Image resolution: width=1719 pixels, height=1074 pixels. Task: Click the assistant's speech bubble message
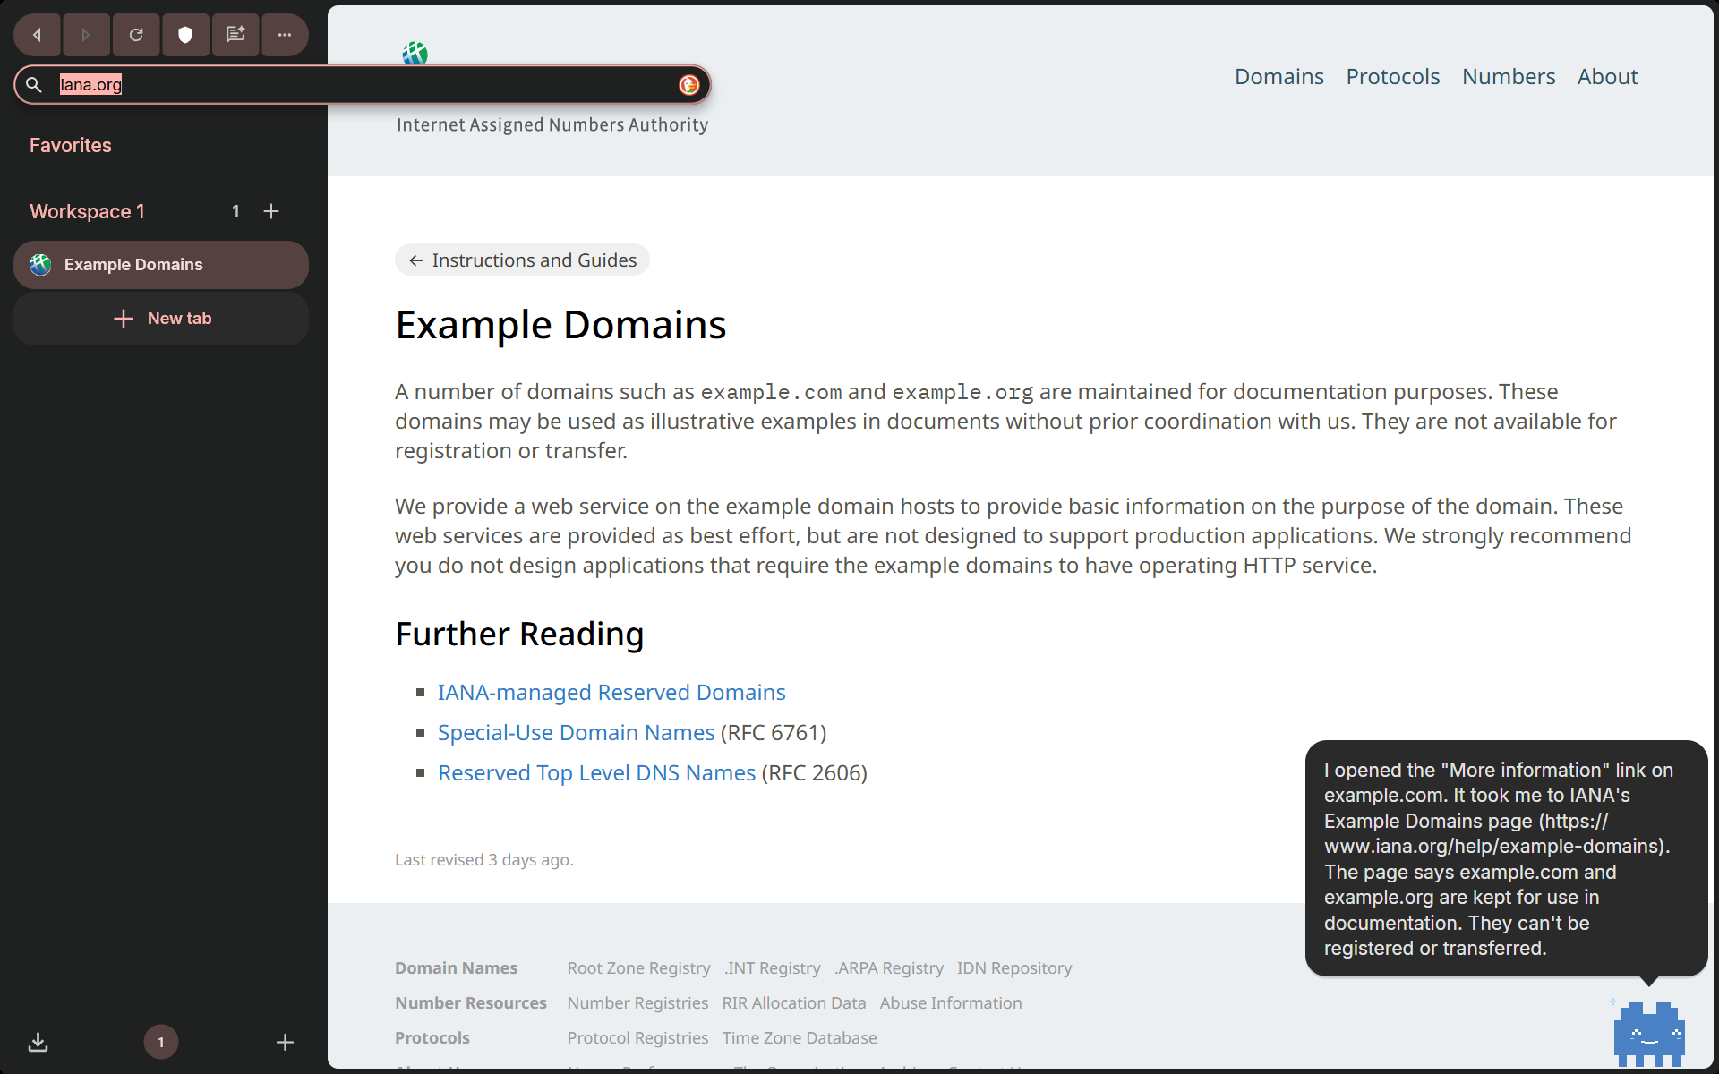tap(1507, 859)
